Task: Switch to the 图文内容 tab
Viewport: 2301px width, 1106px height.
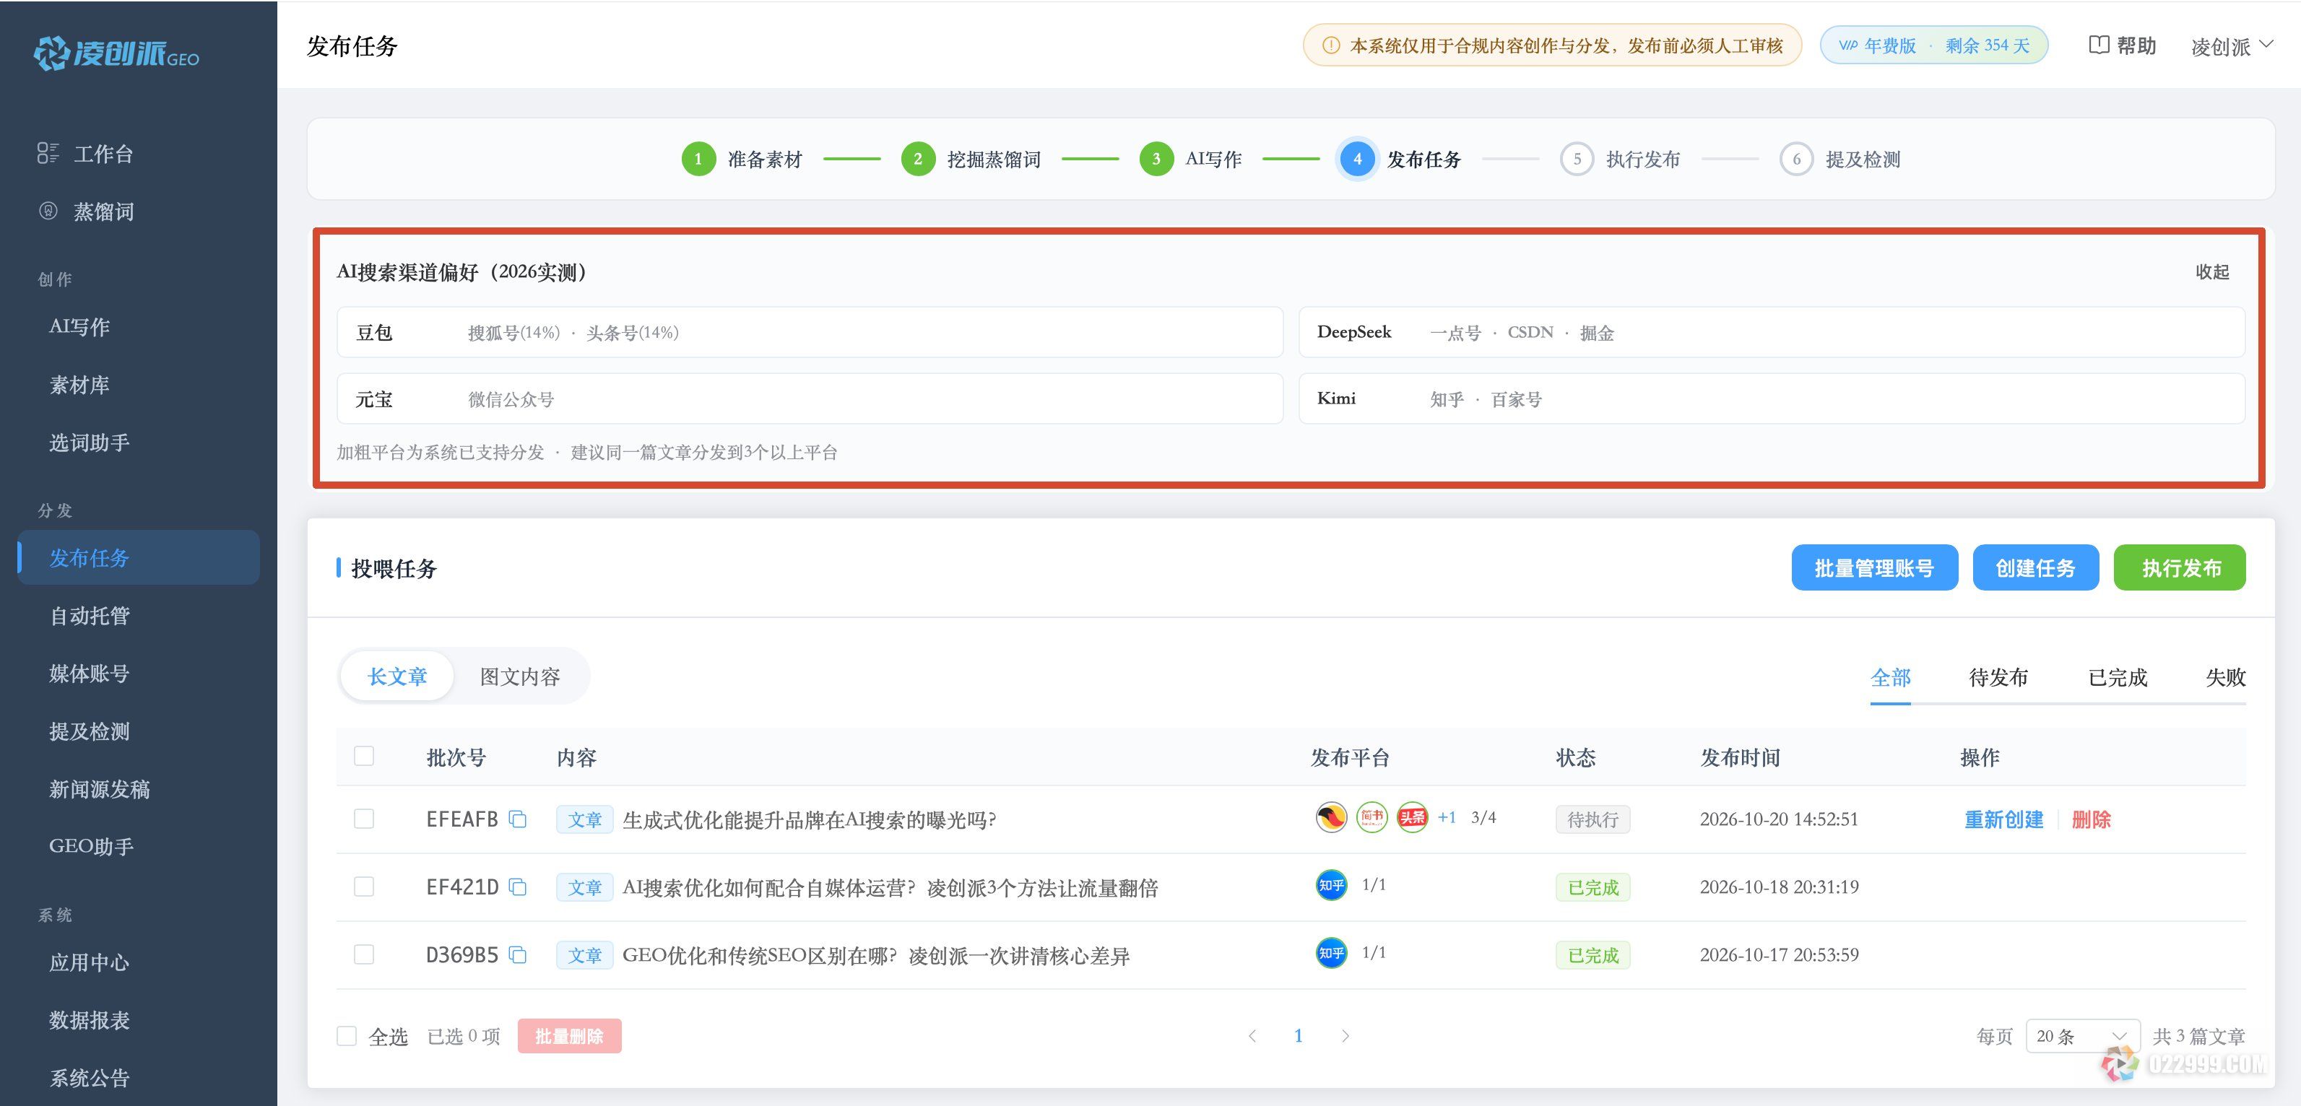Action: pyautogui.click(x=520, y=676)
